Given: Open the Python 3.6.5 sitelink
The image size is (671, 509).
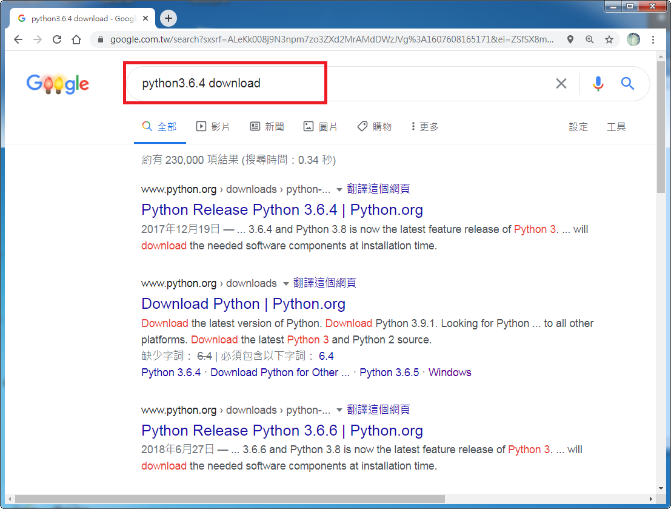Looking at the screenshot, I should (x=389, y=372).
